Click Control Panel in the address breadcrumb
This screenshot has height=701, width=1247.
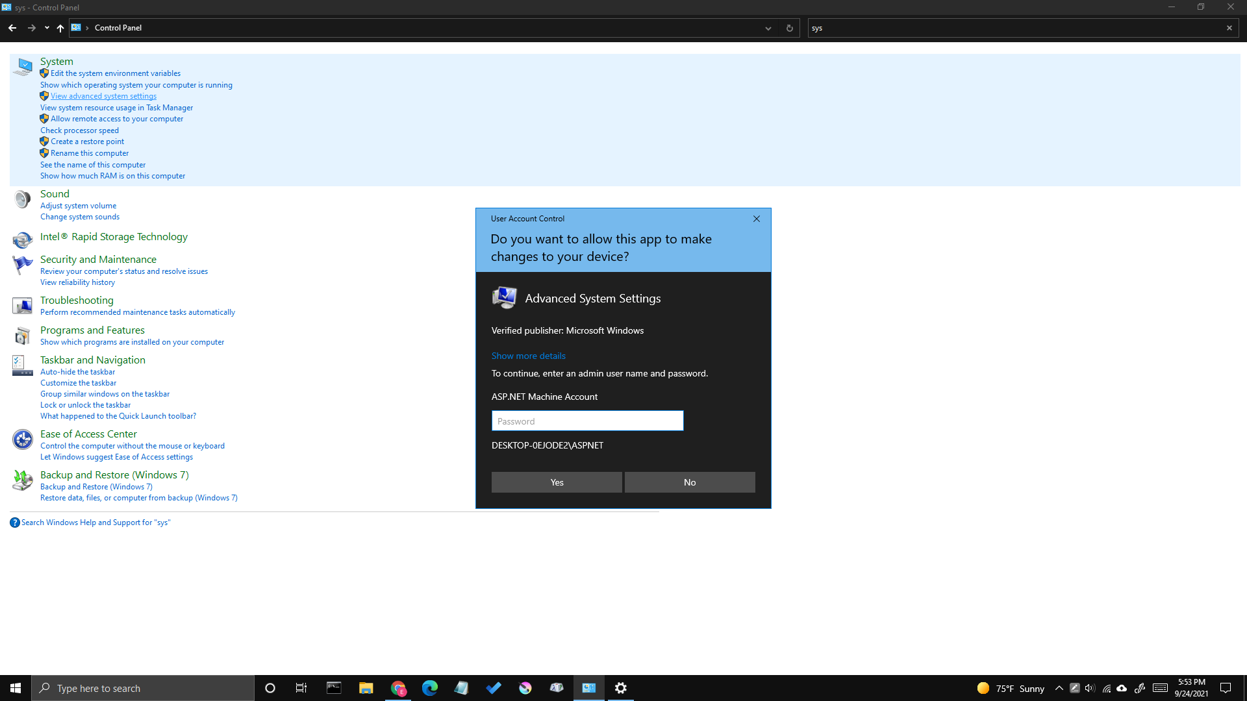pos(118,28)
